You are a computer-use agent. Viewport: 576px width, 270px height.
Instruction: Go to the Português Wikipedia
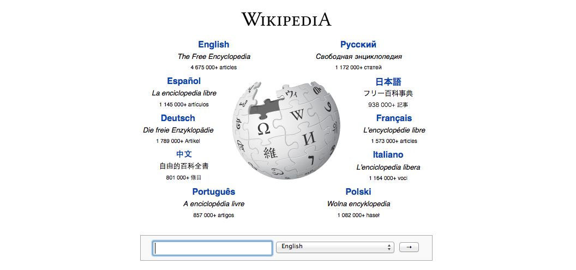(x=213, y=191)
